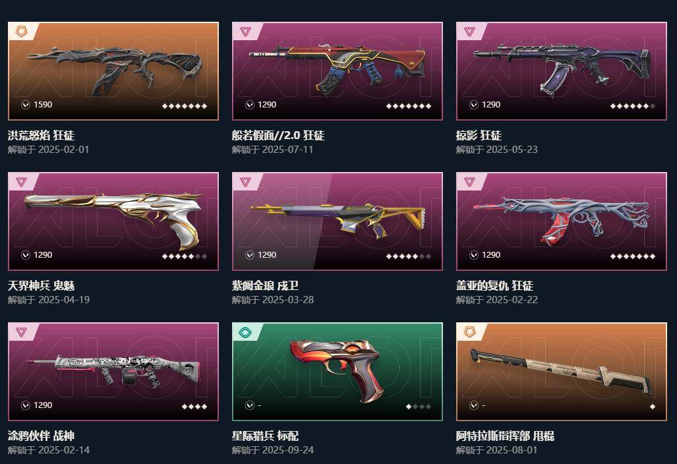Click the tier badge on 洪荒怒焰 狂徒 card
The width and height of the screenshot is (677, 464).
click(21, 31)
